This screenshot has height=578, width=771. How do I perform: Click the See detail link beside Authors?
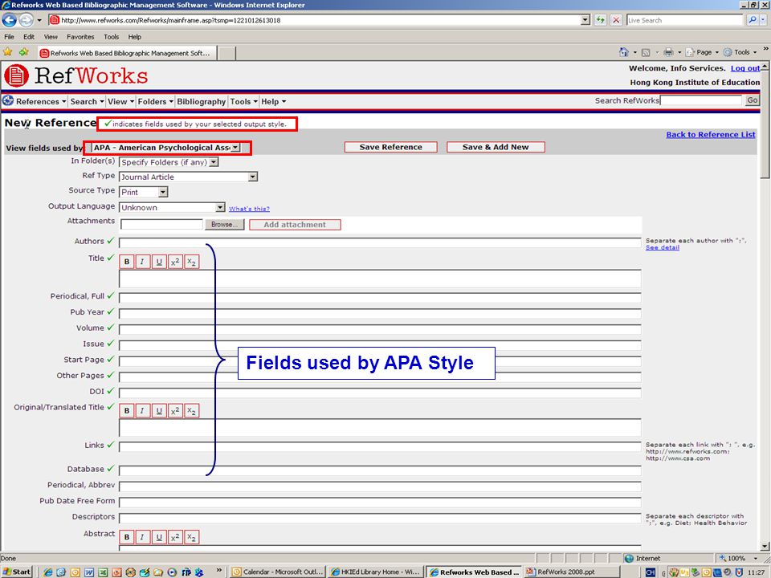[663, 248]
